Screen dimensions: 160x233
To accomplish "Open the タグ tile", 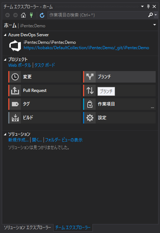I will coord(44,104).
